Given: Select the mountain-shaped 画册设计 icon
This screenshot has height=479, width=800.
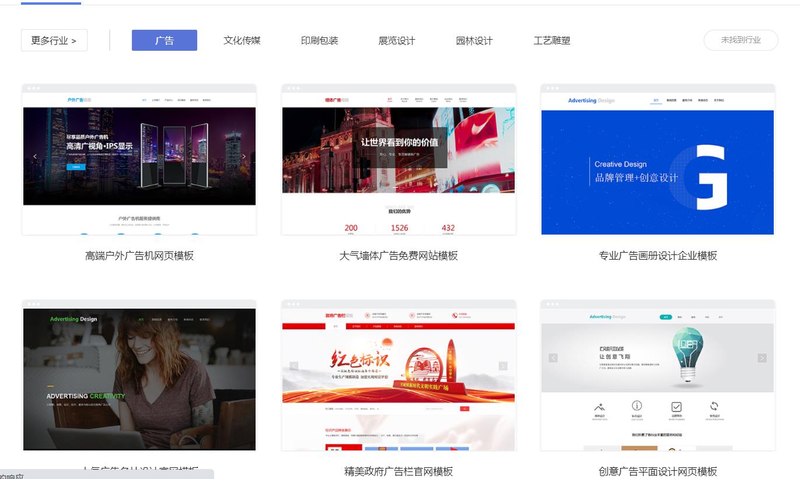Looking at the screenshot, I should point(599,407).
